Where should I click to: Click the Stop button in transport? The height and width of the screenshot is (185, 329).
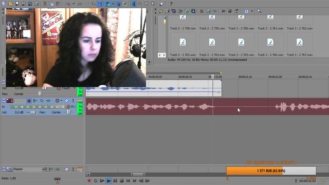[x=121, y=180]
